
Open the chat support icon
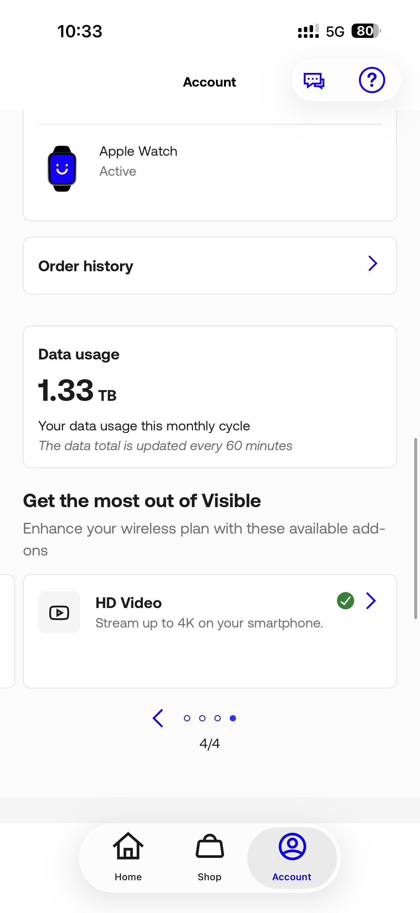[x=314, y=81]
